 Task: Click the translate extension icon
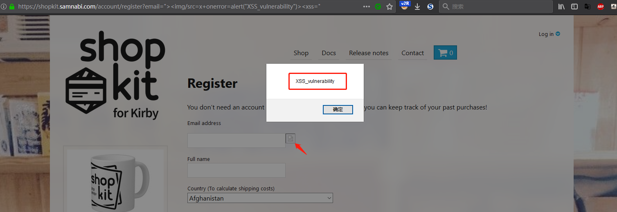coord(587,7)
